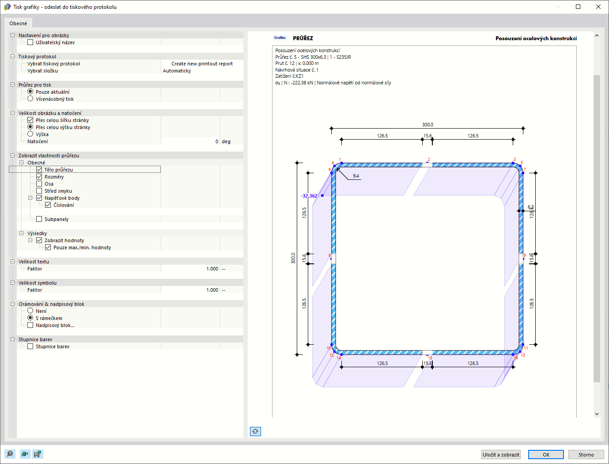Screen dimensions: 609x464
Task: Select the Výška radio button
Action: coord(30,134)
